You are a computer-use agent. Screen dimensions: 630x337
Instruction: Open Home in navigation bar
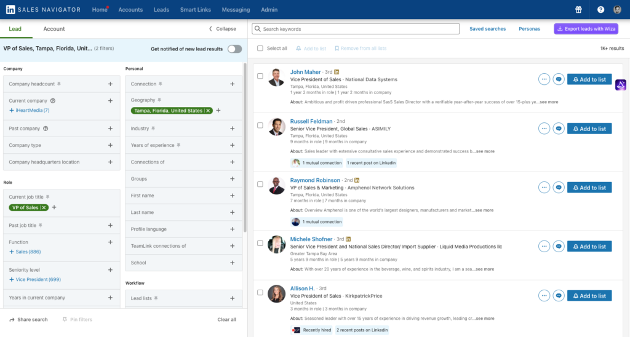[100, 10]
